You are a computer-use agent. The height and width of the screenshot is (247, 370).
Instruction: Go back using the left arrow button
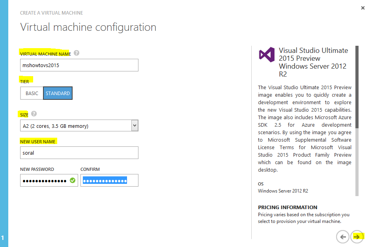(343, 237)
